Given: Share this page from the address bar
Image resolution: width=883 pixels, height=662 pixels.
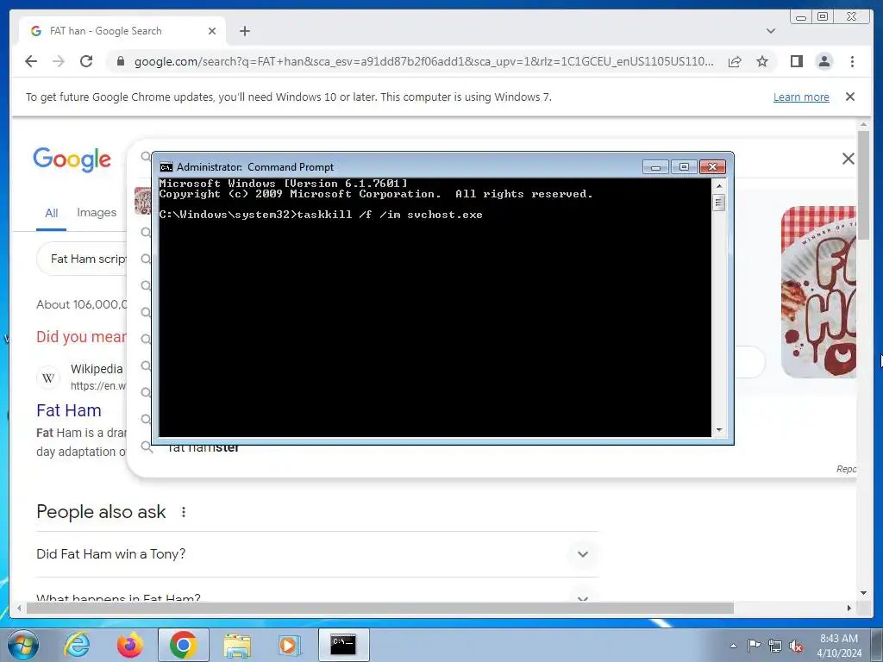Looking at the screenshot, I should (735, 61).
